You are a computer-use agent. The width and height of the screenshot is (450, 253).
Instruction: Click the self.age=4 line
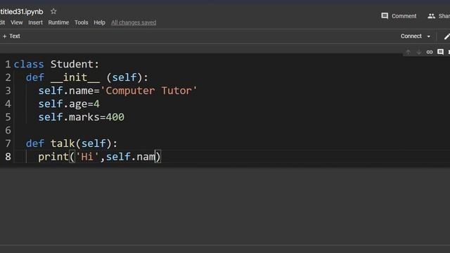pyautogui.click(x=69, y=104)
